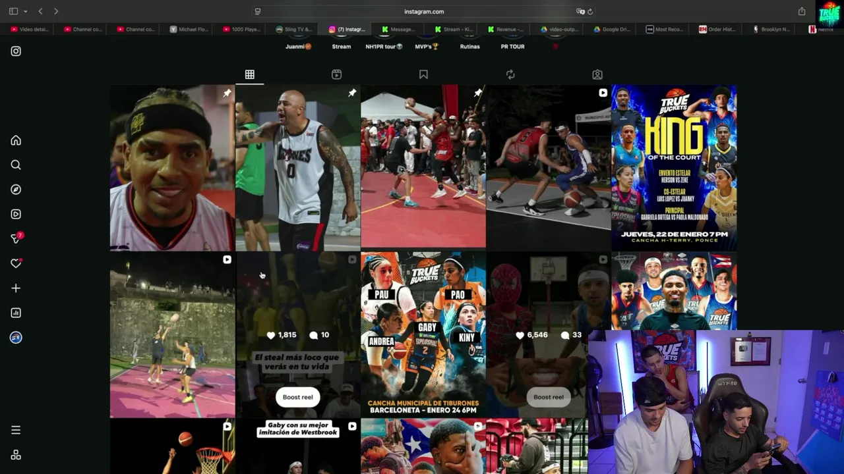The height and width of the screenshot is (474, 844).
Task: Open the Dashboard chart icon in sidebar
Action: [x=16, y=313]
